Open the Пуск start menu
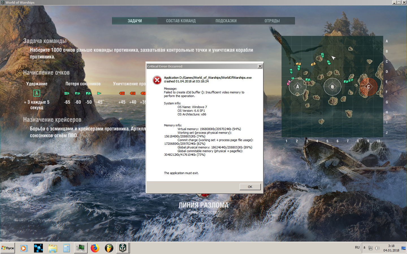 click(8, 248)
